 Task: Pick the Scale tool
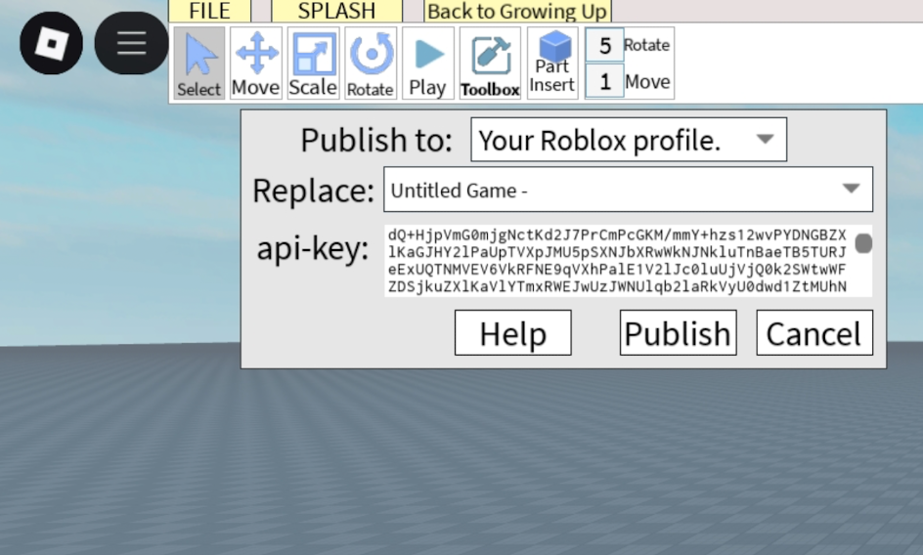tap(313, 64)
